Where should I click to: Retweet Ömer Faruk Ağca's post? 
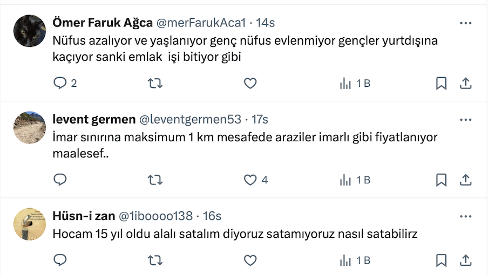coord(155,84)
